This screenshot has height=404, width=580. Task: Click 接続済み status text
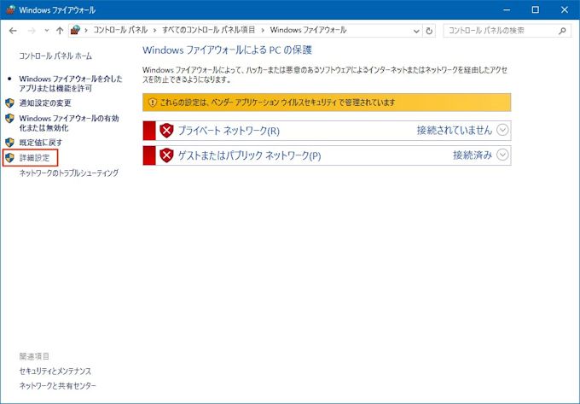pyautogui.click(x=473, y=155)
